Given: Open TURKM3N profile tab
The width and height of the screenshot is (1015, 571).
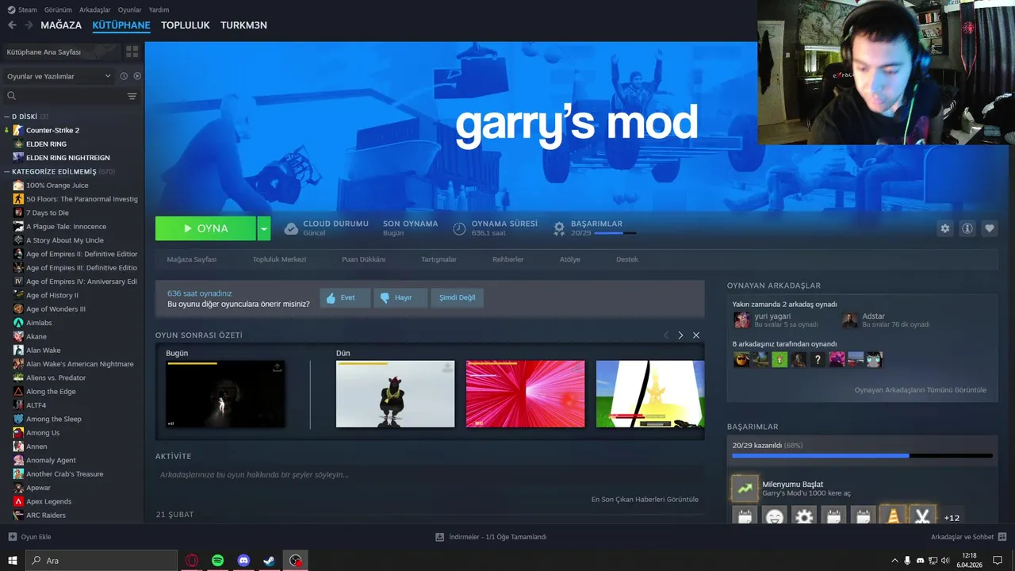Looking at the screenshot, I should 243,25.
